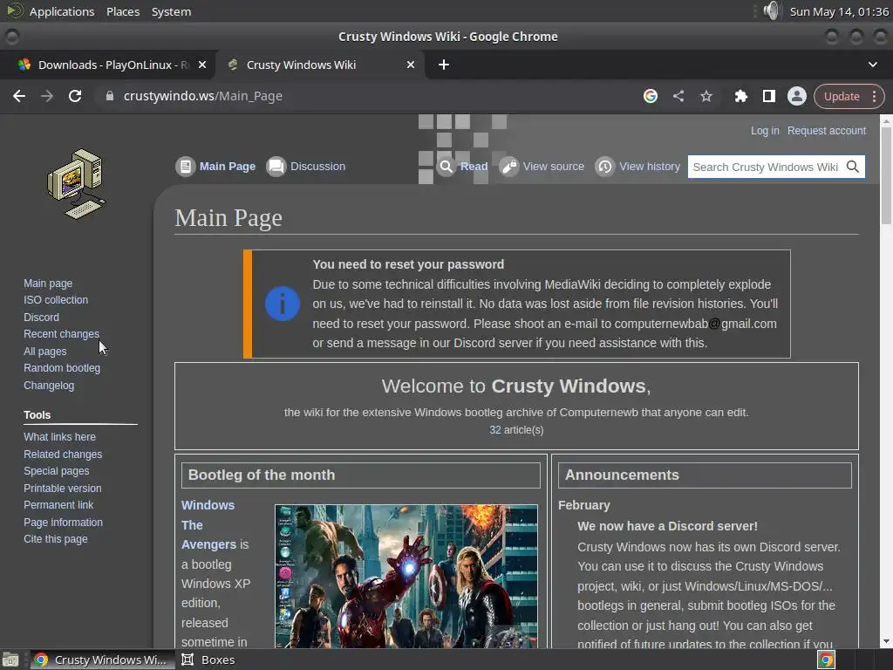Screen dimensions: 893x670
Task: Click Crusty Windows Wiki taskbar entry
Action: (103, 660)
